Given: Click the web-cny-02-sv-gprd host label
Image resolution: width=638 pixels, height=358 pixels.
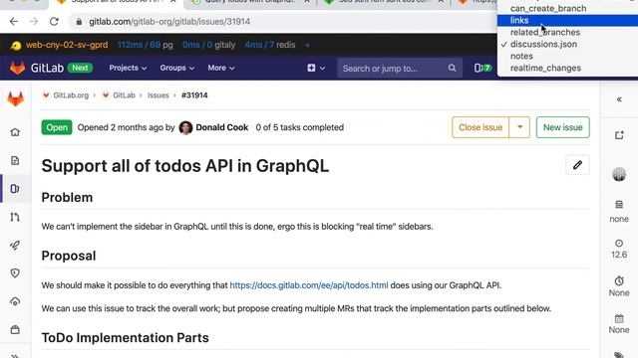Looking at the screenshot, I should 67,45.
